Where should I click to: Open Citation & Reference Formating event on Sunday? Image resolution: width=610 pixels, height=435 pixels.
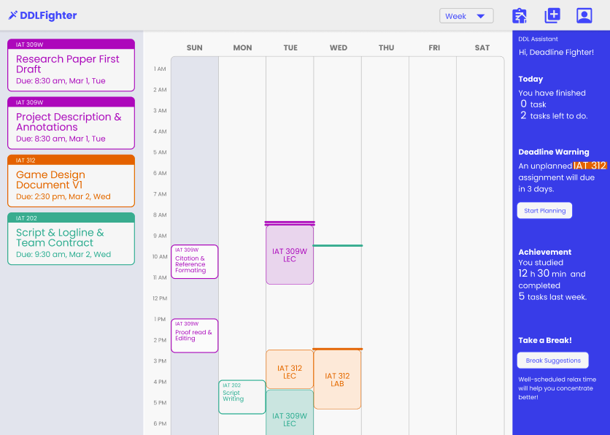point(195,261)
